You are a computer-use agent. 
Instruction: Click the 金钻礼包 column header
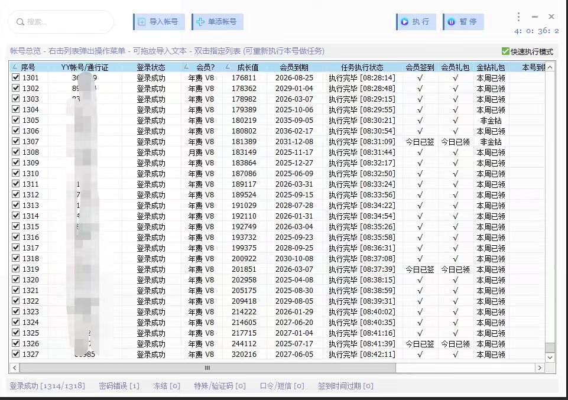pos(491,67)
